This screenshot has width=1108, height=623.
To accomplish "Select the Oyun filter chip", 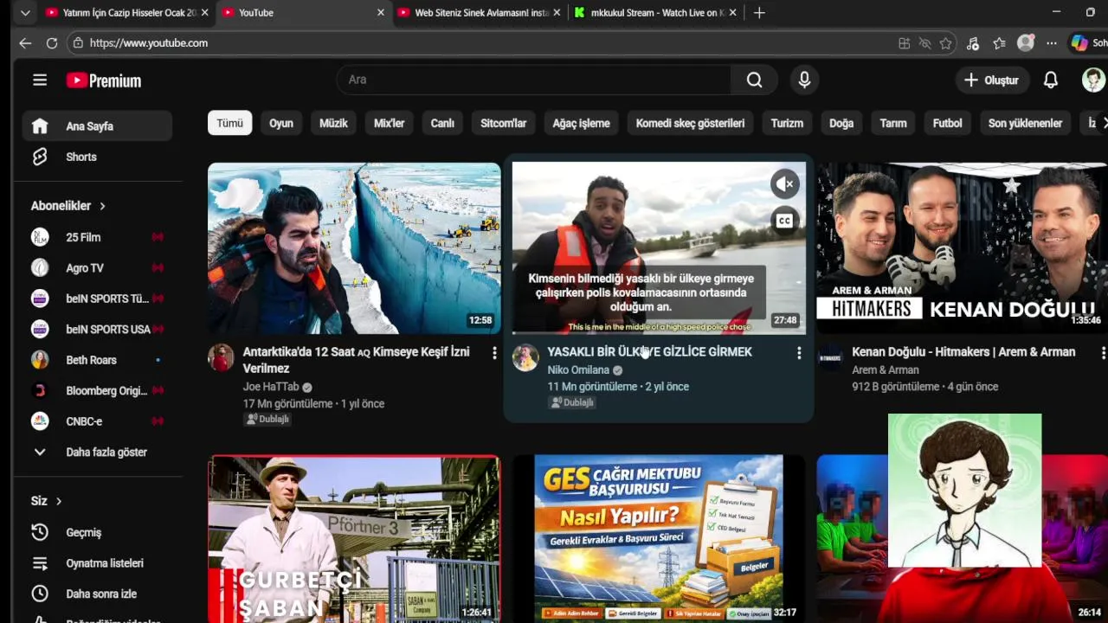I will 281,123.
